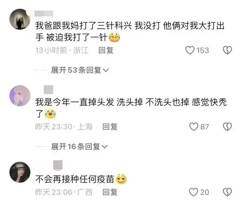Image resolution: width=242 pixels, height=205 pixels.
Task: Click the chevron next to 展开53条回复
Action: coord(106,71)
